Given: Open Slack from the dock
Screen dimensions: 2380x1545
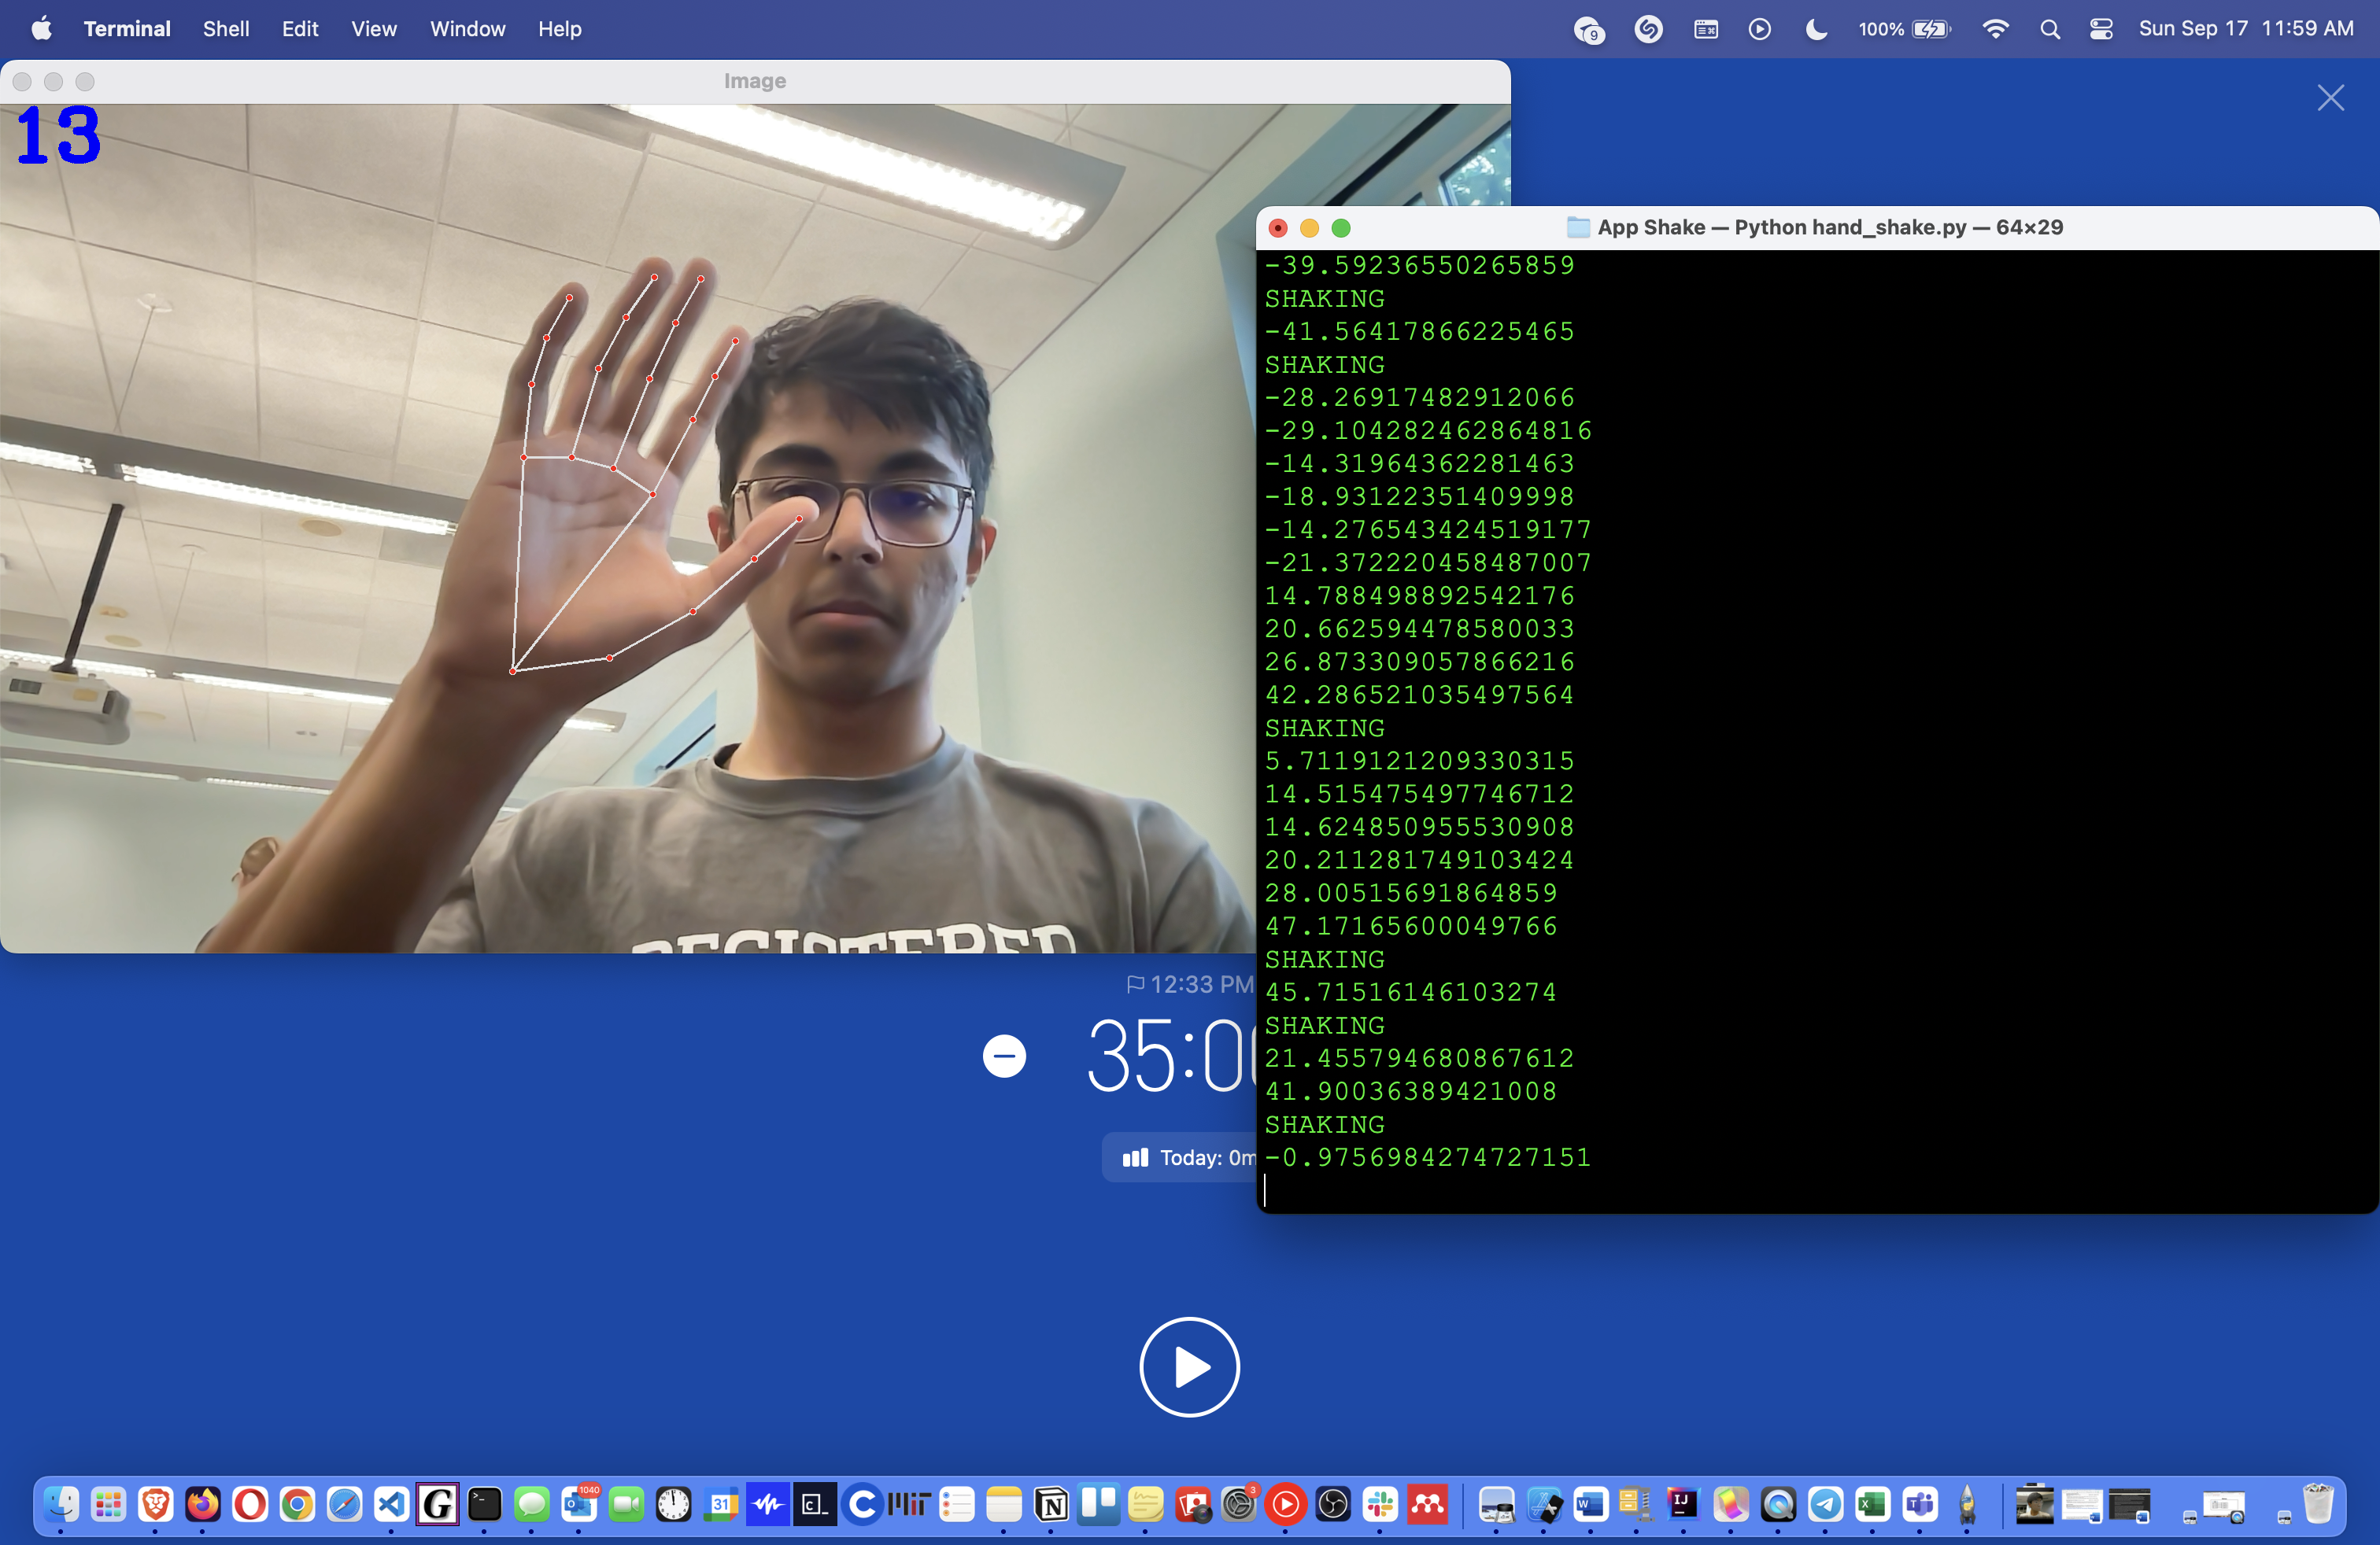Looking at the screenshot, I should coord(1381,1504).
